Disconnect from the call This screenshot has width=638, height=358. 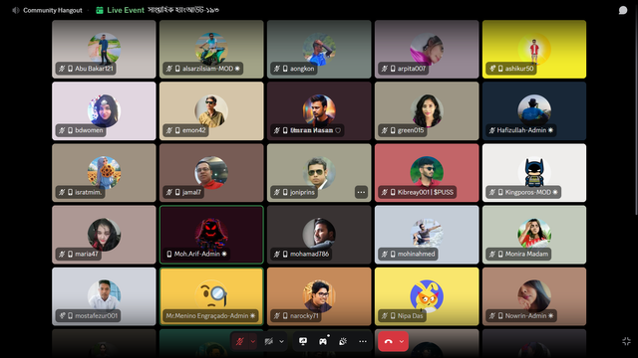388,342
